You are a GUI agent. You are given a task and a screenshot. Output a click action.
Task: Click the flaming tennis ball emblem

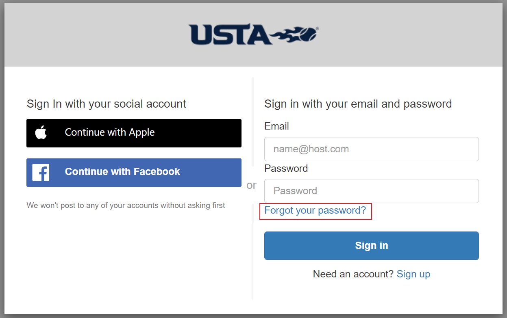296,35
